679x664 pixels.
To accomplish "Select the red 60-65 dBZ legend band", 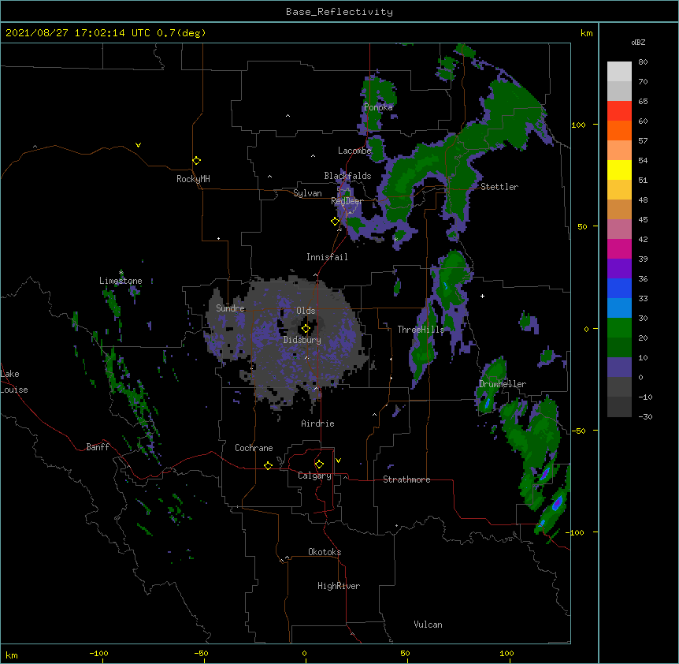I will 619,111.
